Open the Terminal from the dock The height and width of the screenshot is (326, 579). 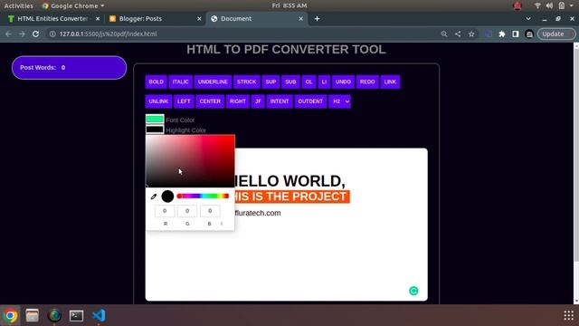(76, 316)
